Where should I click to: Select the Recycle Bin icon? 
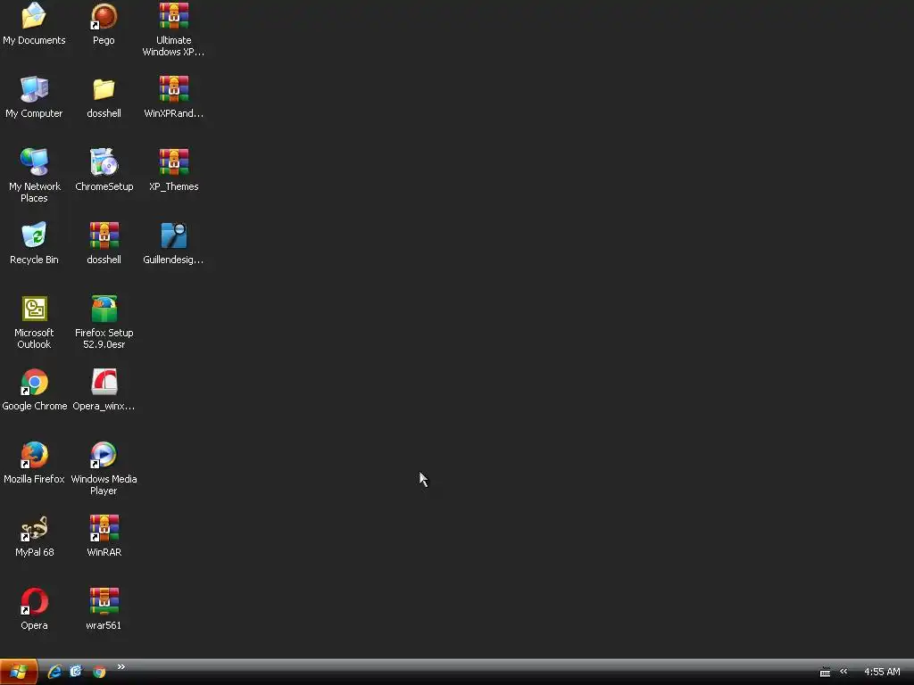34,235
